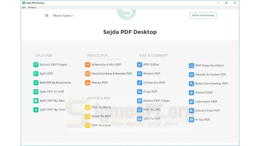Click the N-Up PDF grid icon

coord(191,120)
